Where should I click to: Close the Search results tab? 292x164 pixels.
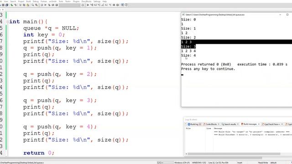pyautogui.click(x=238, y=124)
